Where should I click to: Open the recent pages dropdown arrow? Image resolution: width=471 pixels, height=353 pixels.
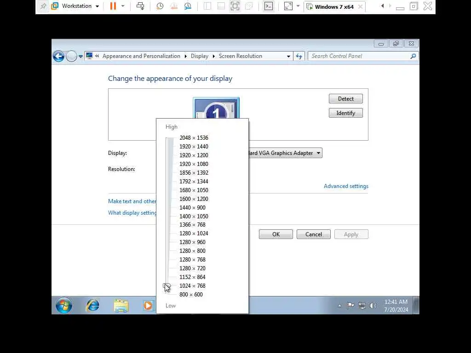coord(80,56)
